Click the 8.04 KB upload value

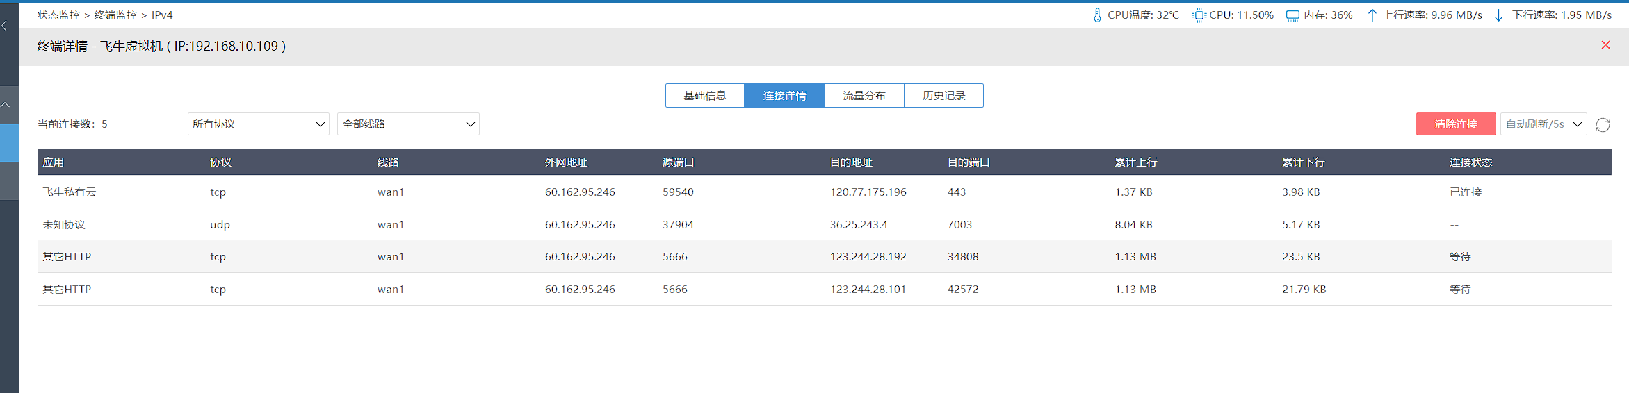pos(1134,225)
